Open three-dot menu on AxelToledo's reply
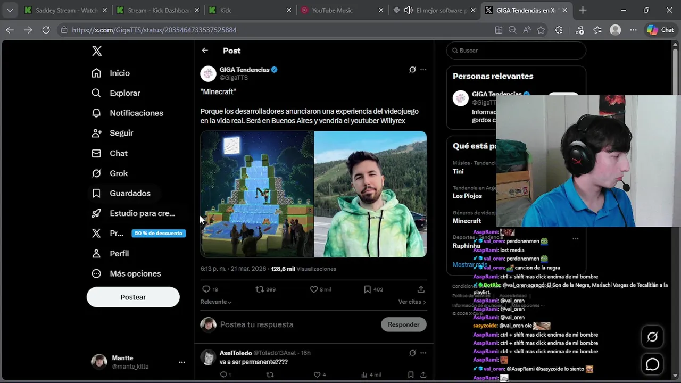 click(x=423, y=353)
